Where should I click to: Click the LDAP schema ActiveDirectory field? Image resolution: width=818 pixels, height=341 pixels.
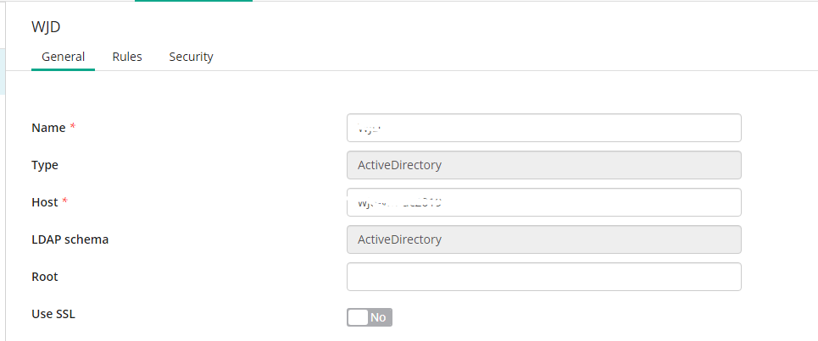[x=543, y=239]
